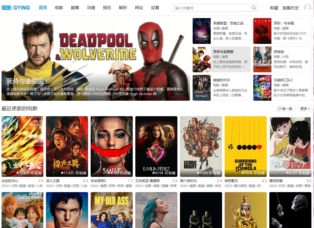Viewport: 314px width, 228px height.
Task: Click the 姥姥的外孙 card title
Action: pos(222,80)
